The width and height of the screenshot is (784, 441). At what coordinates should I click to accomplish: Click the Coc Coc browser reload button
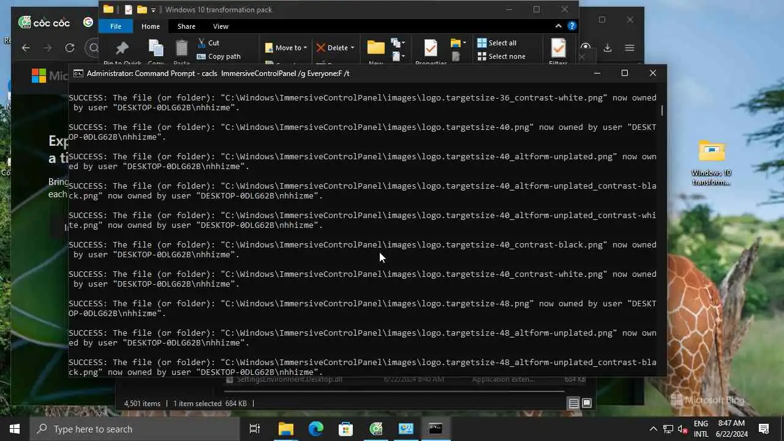click(x=70, y=48)
